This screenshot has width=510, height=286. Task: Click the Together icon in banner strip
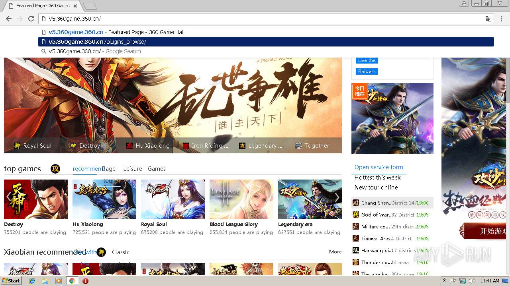298,146
